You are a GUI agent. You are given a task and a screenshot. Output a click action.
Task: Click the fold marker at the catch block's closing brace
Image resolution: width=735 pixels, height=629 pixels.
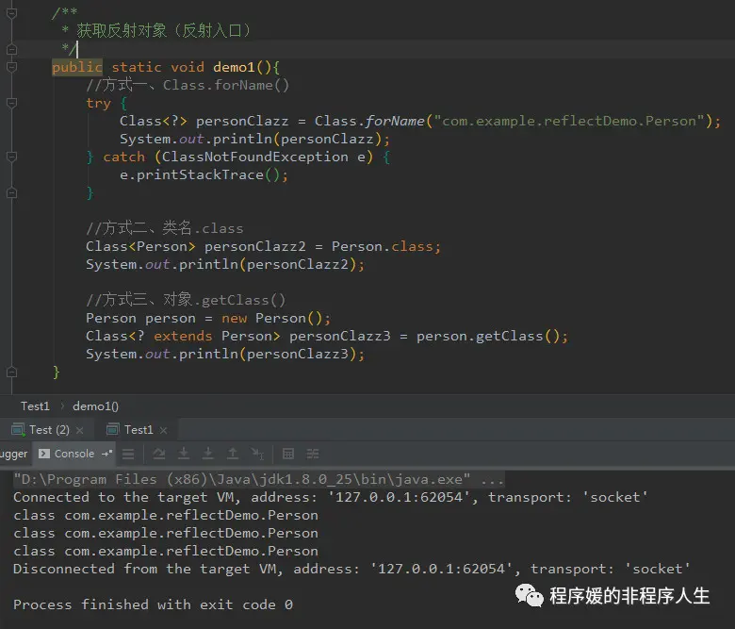pyautogui.click(x=11, y=192)
